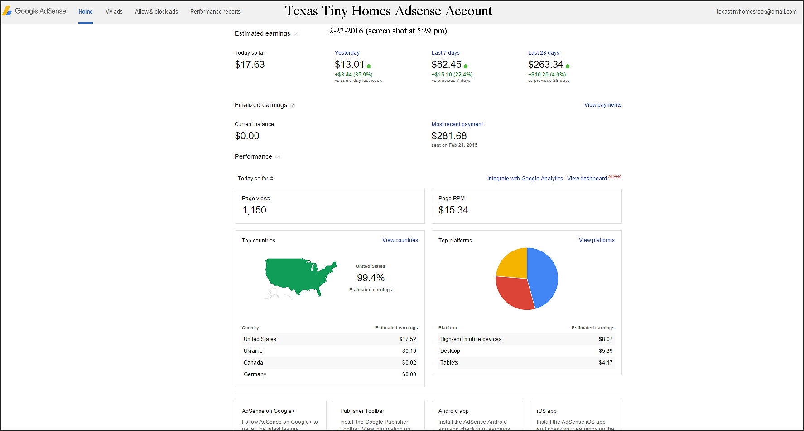804x431 pixels.
Task: Click help icon beside Finalized earnings
Action: coord(293,105)
